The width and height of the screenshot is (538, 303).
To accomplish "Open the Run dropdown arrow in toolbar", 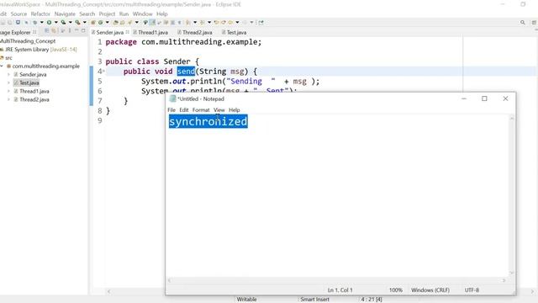I will (56, 23).
